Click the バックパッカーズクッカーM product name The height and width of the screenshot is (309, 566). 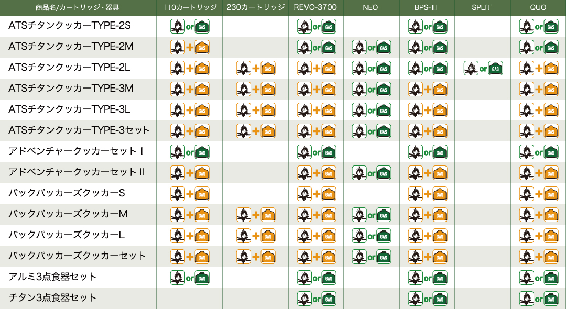pyautogui.click(x=68, y=214)
